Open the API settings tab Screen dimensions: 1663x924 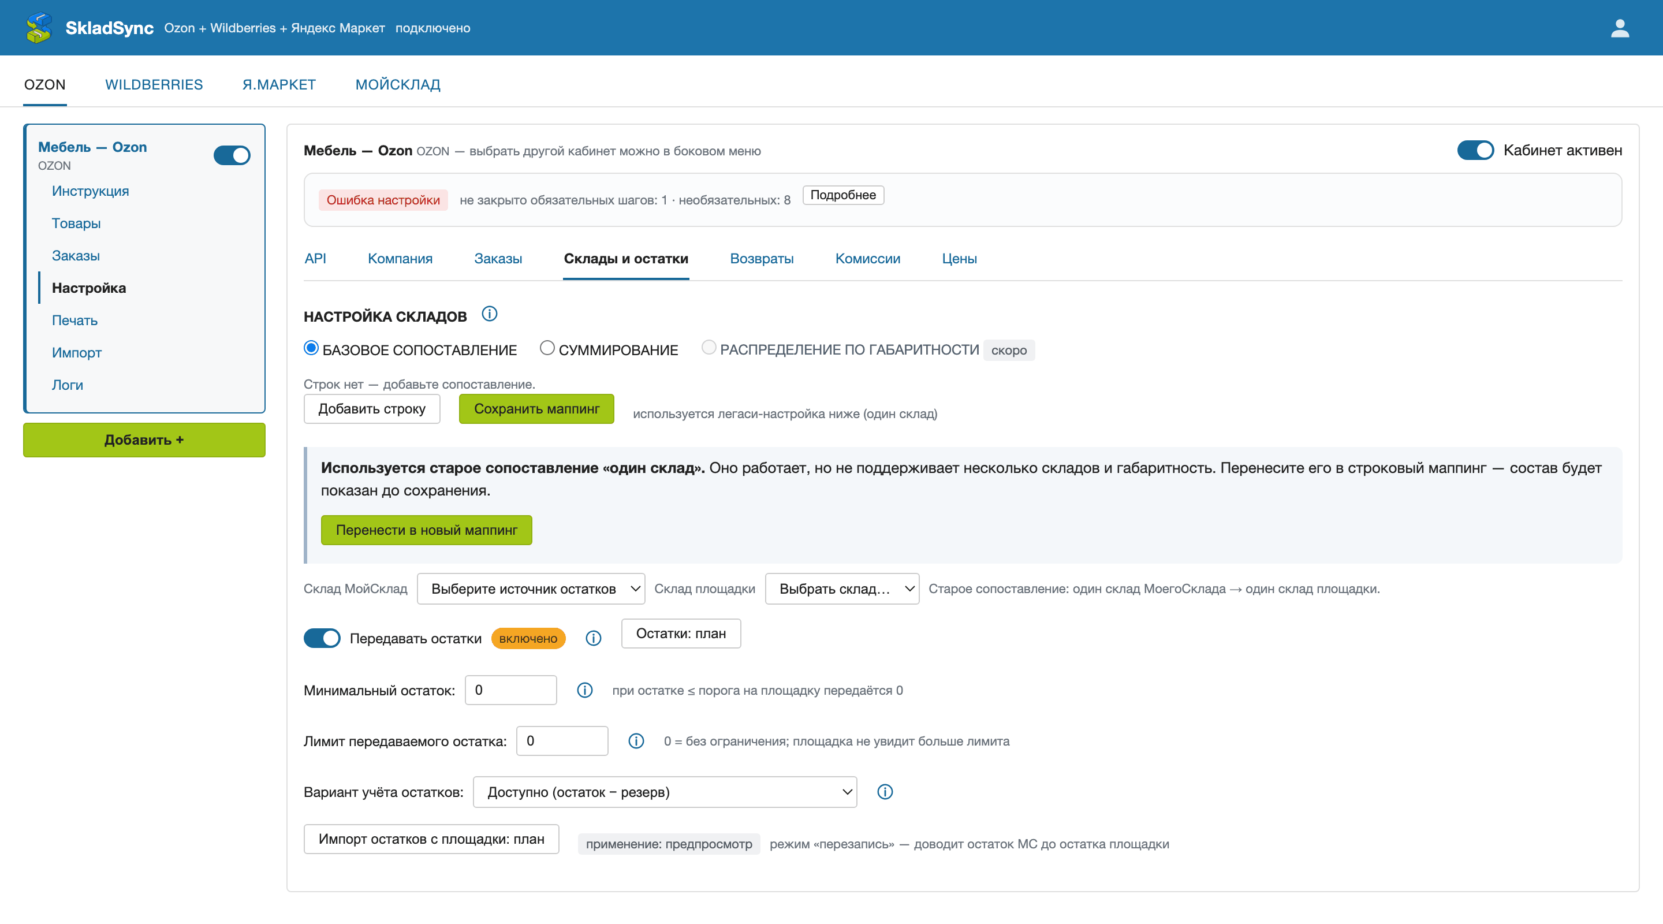pos(315,258)
